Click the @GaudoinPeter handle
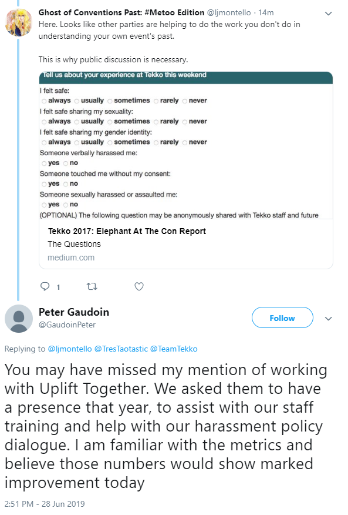The image size is (348, 515). [67, 325]
